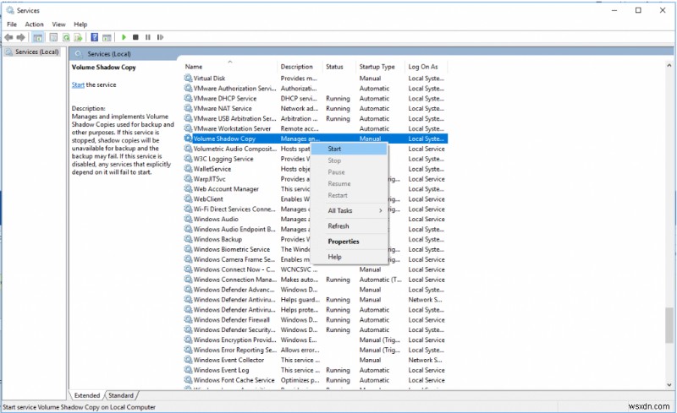Click the scroll down arrow of the services list
The width and height of the screenshot is (677, 413).
pos(669,385)
